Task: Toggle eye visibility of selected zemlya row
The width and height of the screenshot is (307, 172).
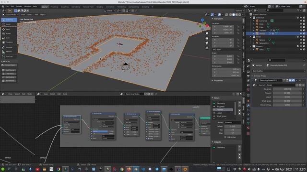Action: [301, 33]
